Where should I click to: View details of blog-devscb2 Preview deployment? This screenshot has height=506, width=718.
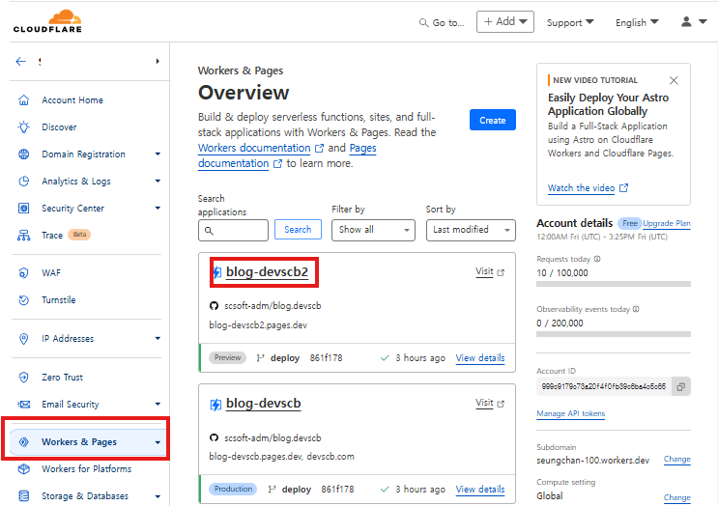click(x=480, y=358)
